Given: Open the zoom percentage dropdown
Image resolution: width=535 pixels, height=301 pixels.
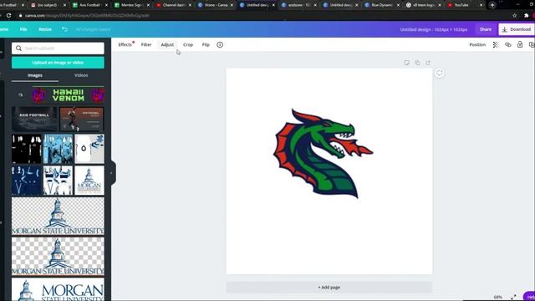Looking at the screenshot, I should (498, 297).
